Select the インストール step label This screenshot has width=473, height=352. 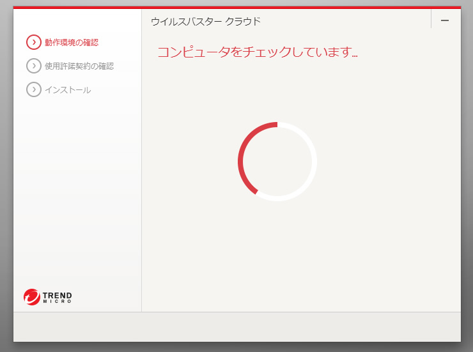(x=68, y=90)
